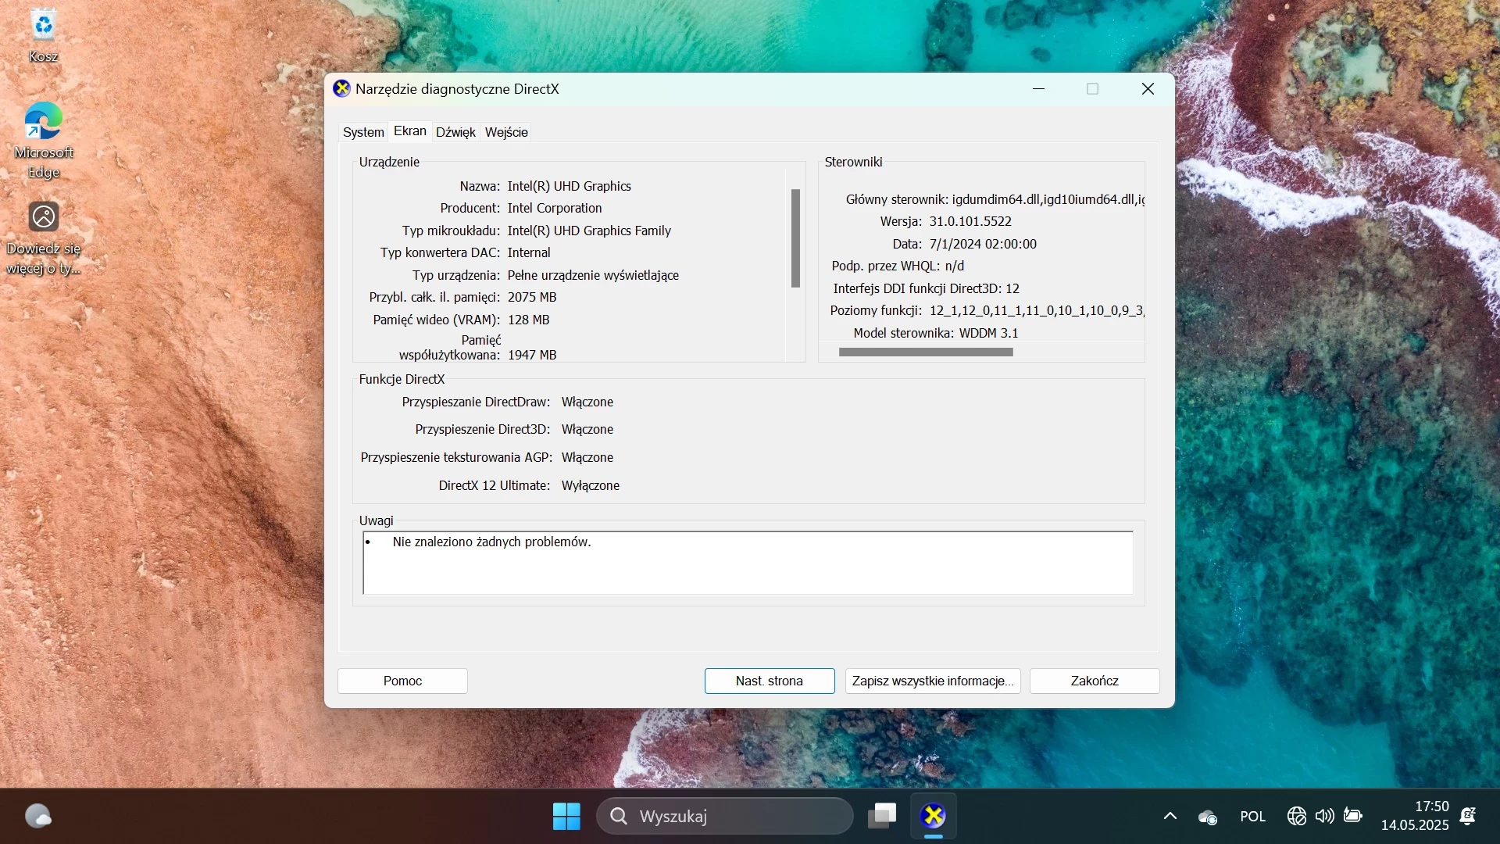Screen dimensions: 1500x844
Task: Open the weather widget on the taskbar
Action: click(37, 817)
